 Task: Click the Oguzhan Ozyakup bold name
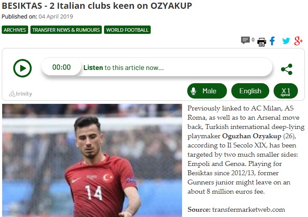[x=252, y=136]
